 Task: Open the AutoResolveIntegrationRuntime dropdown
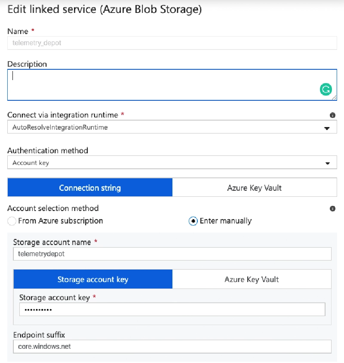[172, 127]
